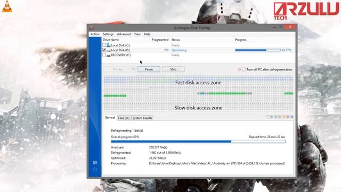Click the 68.77% progress value

[x=287, y=50]
